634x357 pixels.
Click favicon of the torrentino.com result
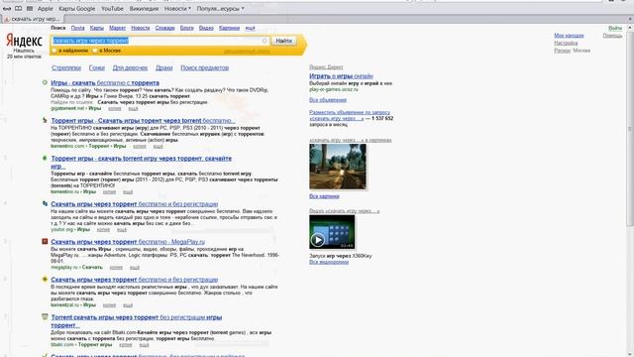tap(45, 120)
